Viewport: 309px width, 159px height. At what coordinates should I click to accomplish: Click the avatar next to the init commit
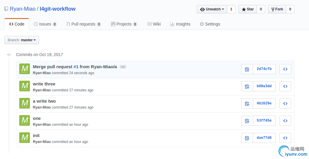(x=25, y=138)
